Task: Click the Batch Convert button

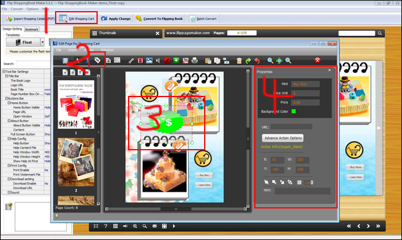Action: coord(203,19)
